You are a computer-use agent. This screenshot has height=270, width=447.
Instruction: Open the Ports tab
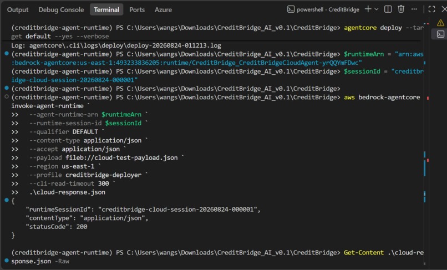tap(137, 9)
